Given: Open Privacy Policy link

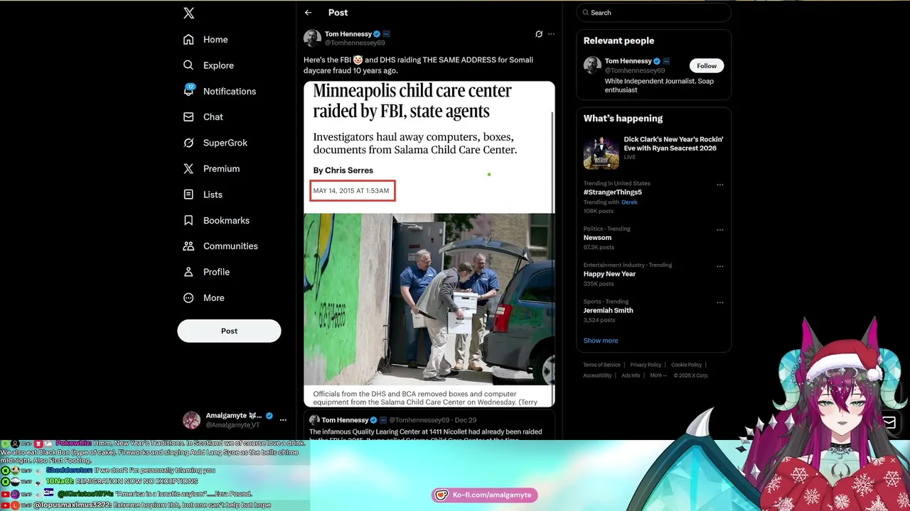Looking at the screenshot, I should [646, 365].
